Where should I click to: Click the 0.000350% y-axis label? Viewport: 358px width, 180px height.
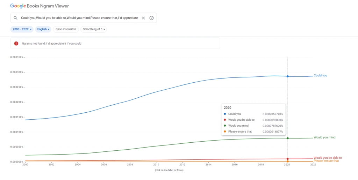coord(17,57)
